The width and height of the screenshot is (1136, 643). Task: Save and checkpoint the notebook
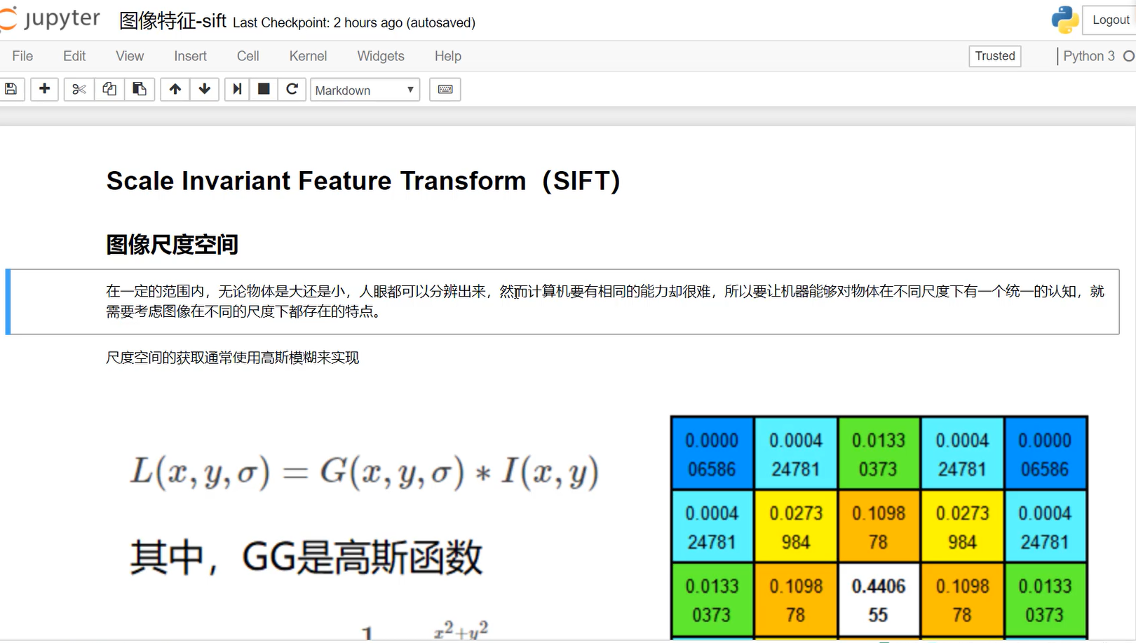11,89
